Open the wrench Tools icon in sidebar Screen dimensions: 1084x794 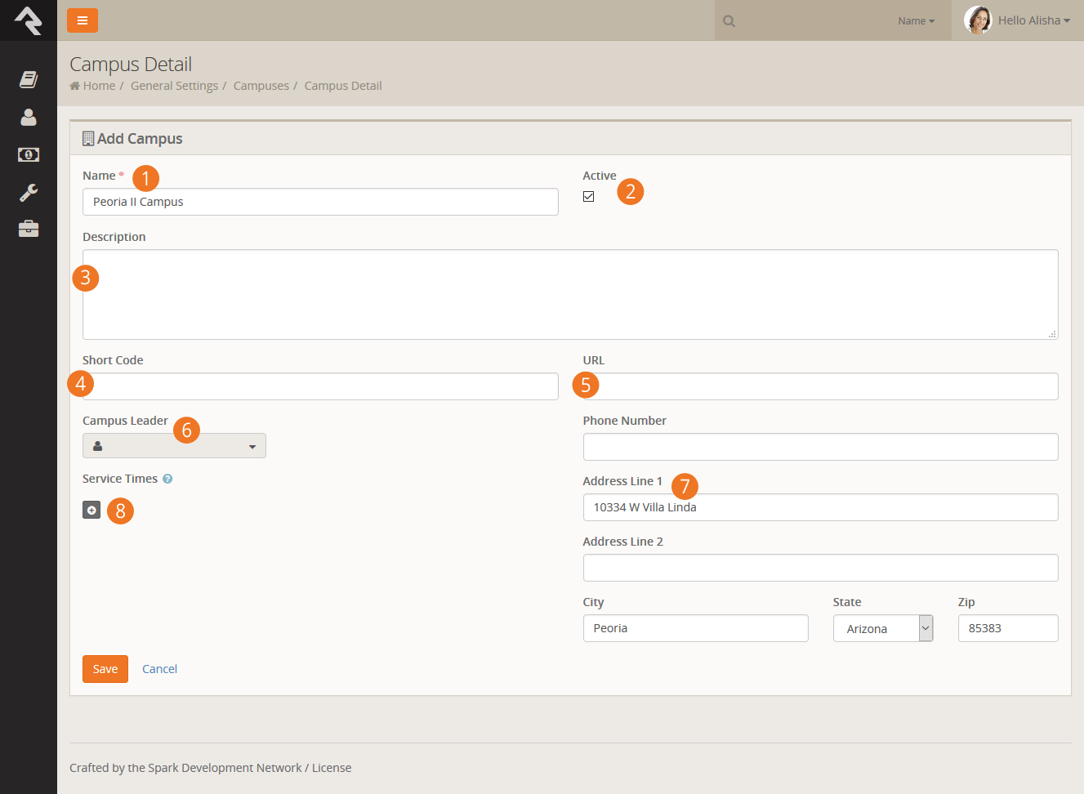[29, 192]
